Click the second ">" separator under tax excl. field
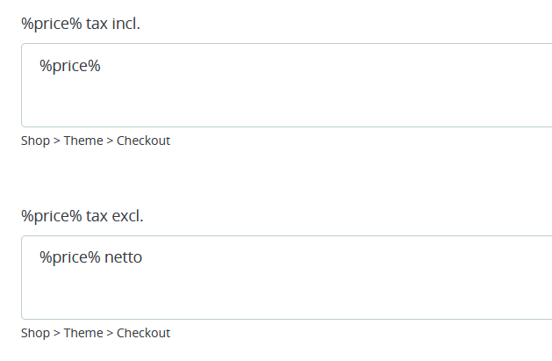The width and height of the screenshot is (552, 361). tap(110, 333)
